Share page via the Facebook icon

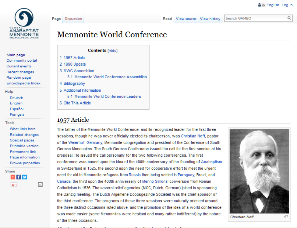19,177
